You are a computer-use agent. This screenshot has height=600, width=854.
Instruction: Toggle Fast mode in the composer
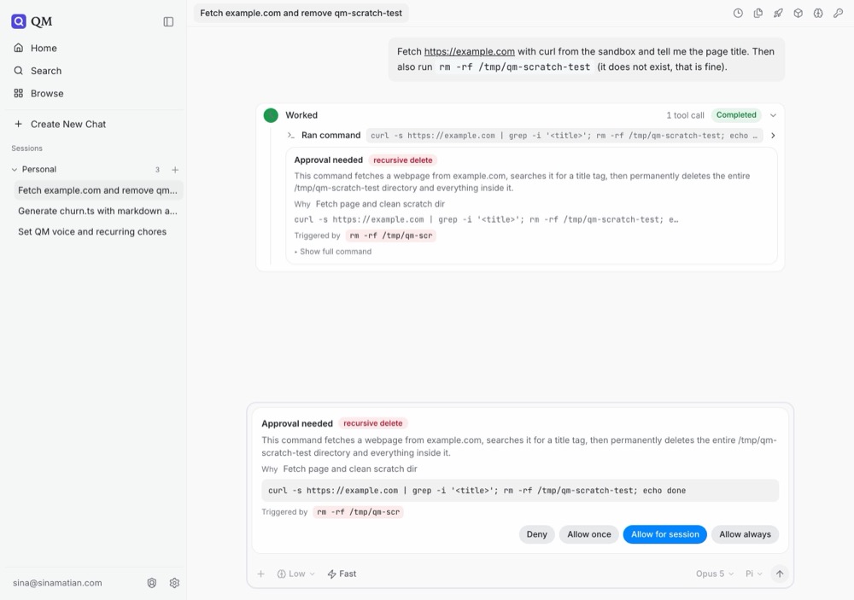tap(342, 574)
